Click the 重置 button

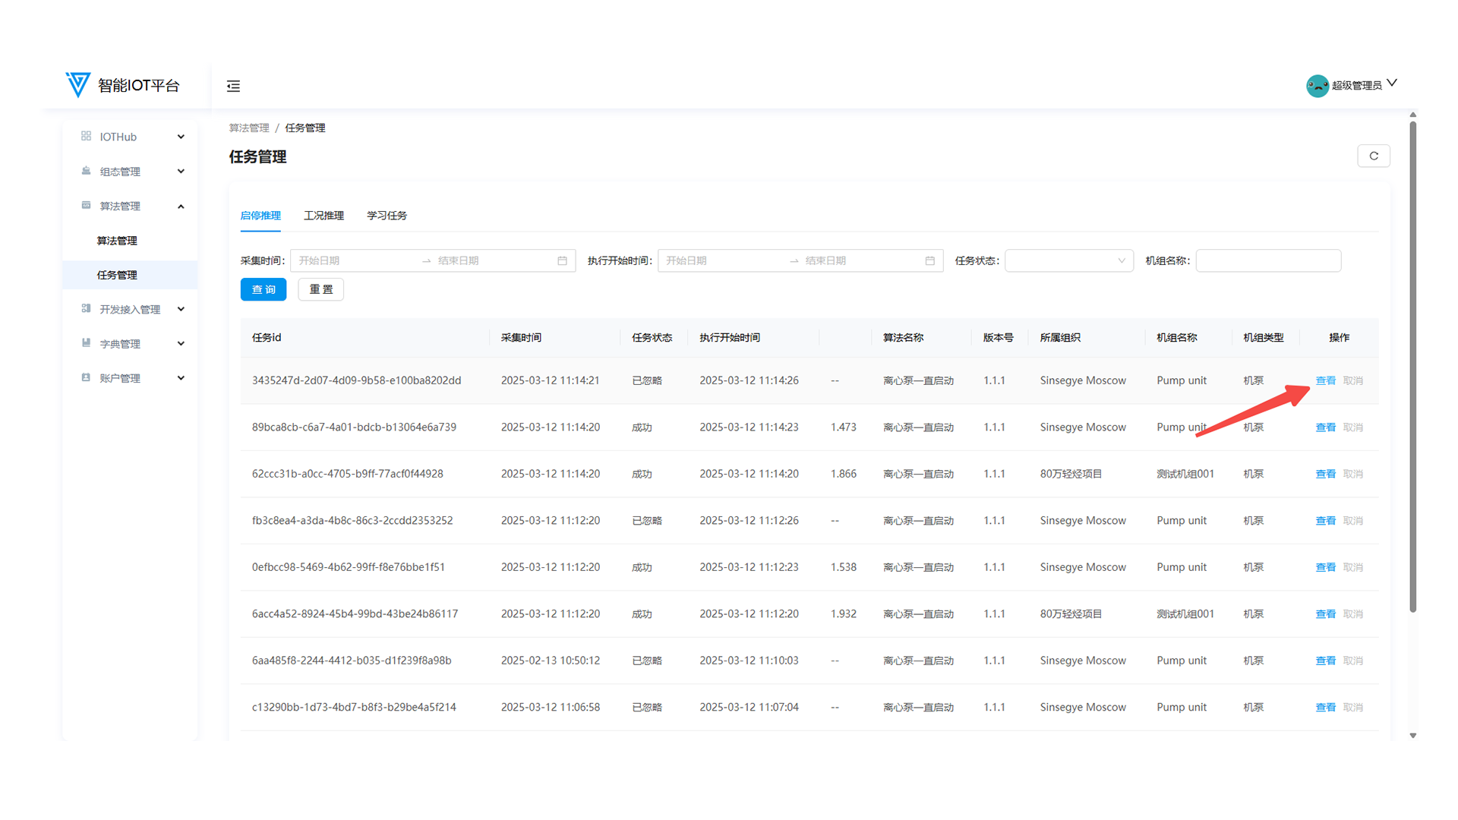point(320,289)
